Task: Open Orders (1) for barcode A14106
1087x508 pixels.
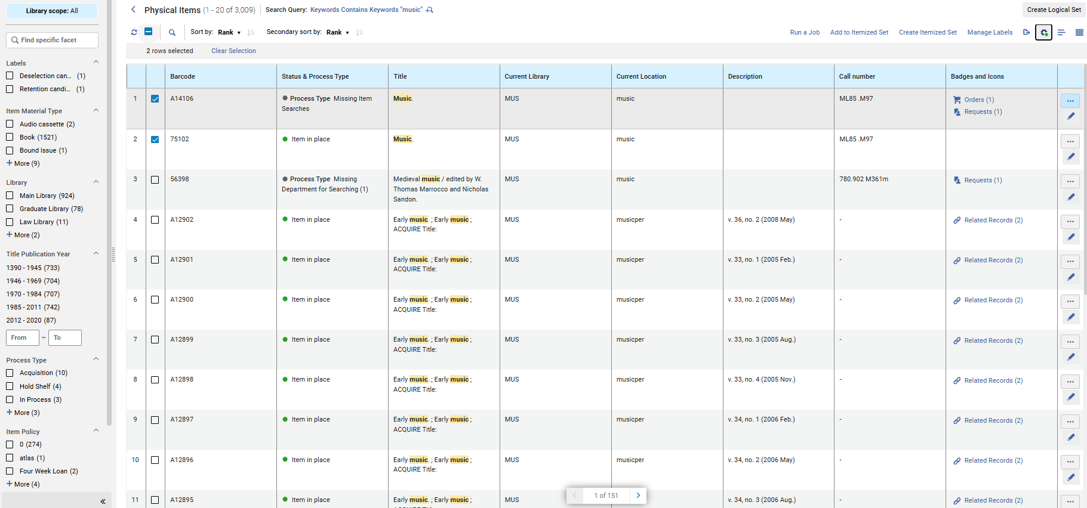Action: 979,100
